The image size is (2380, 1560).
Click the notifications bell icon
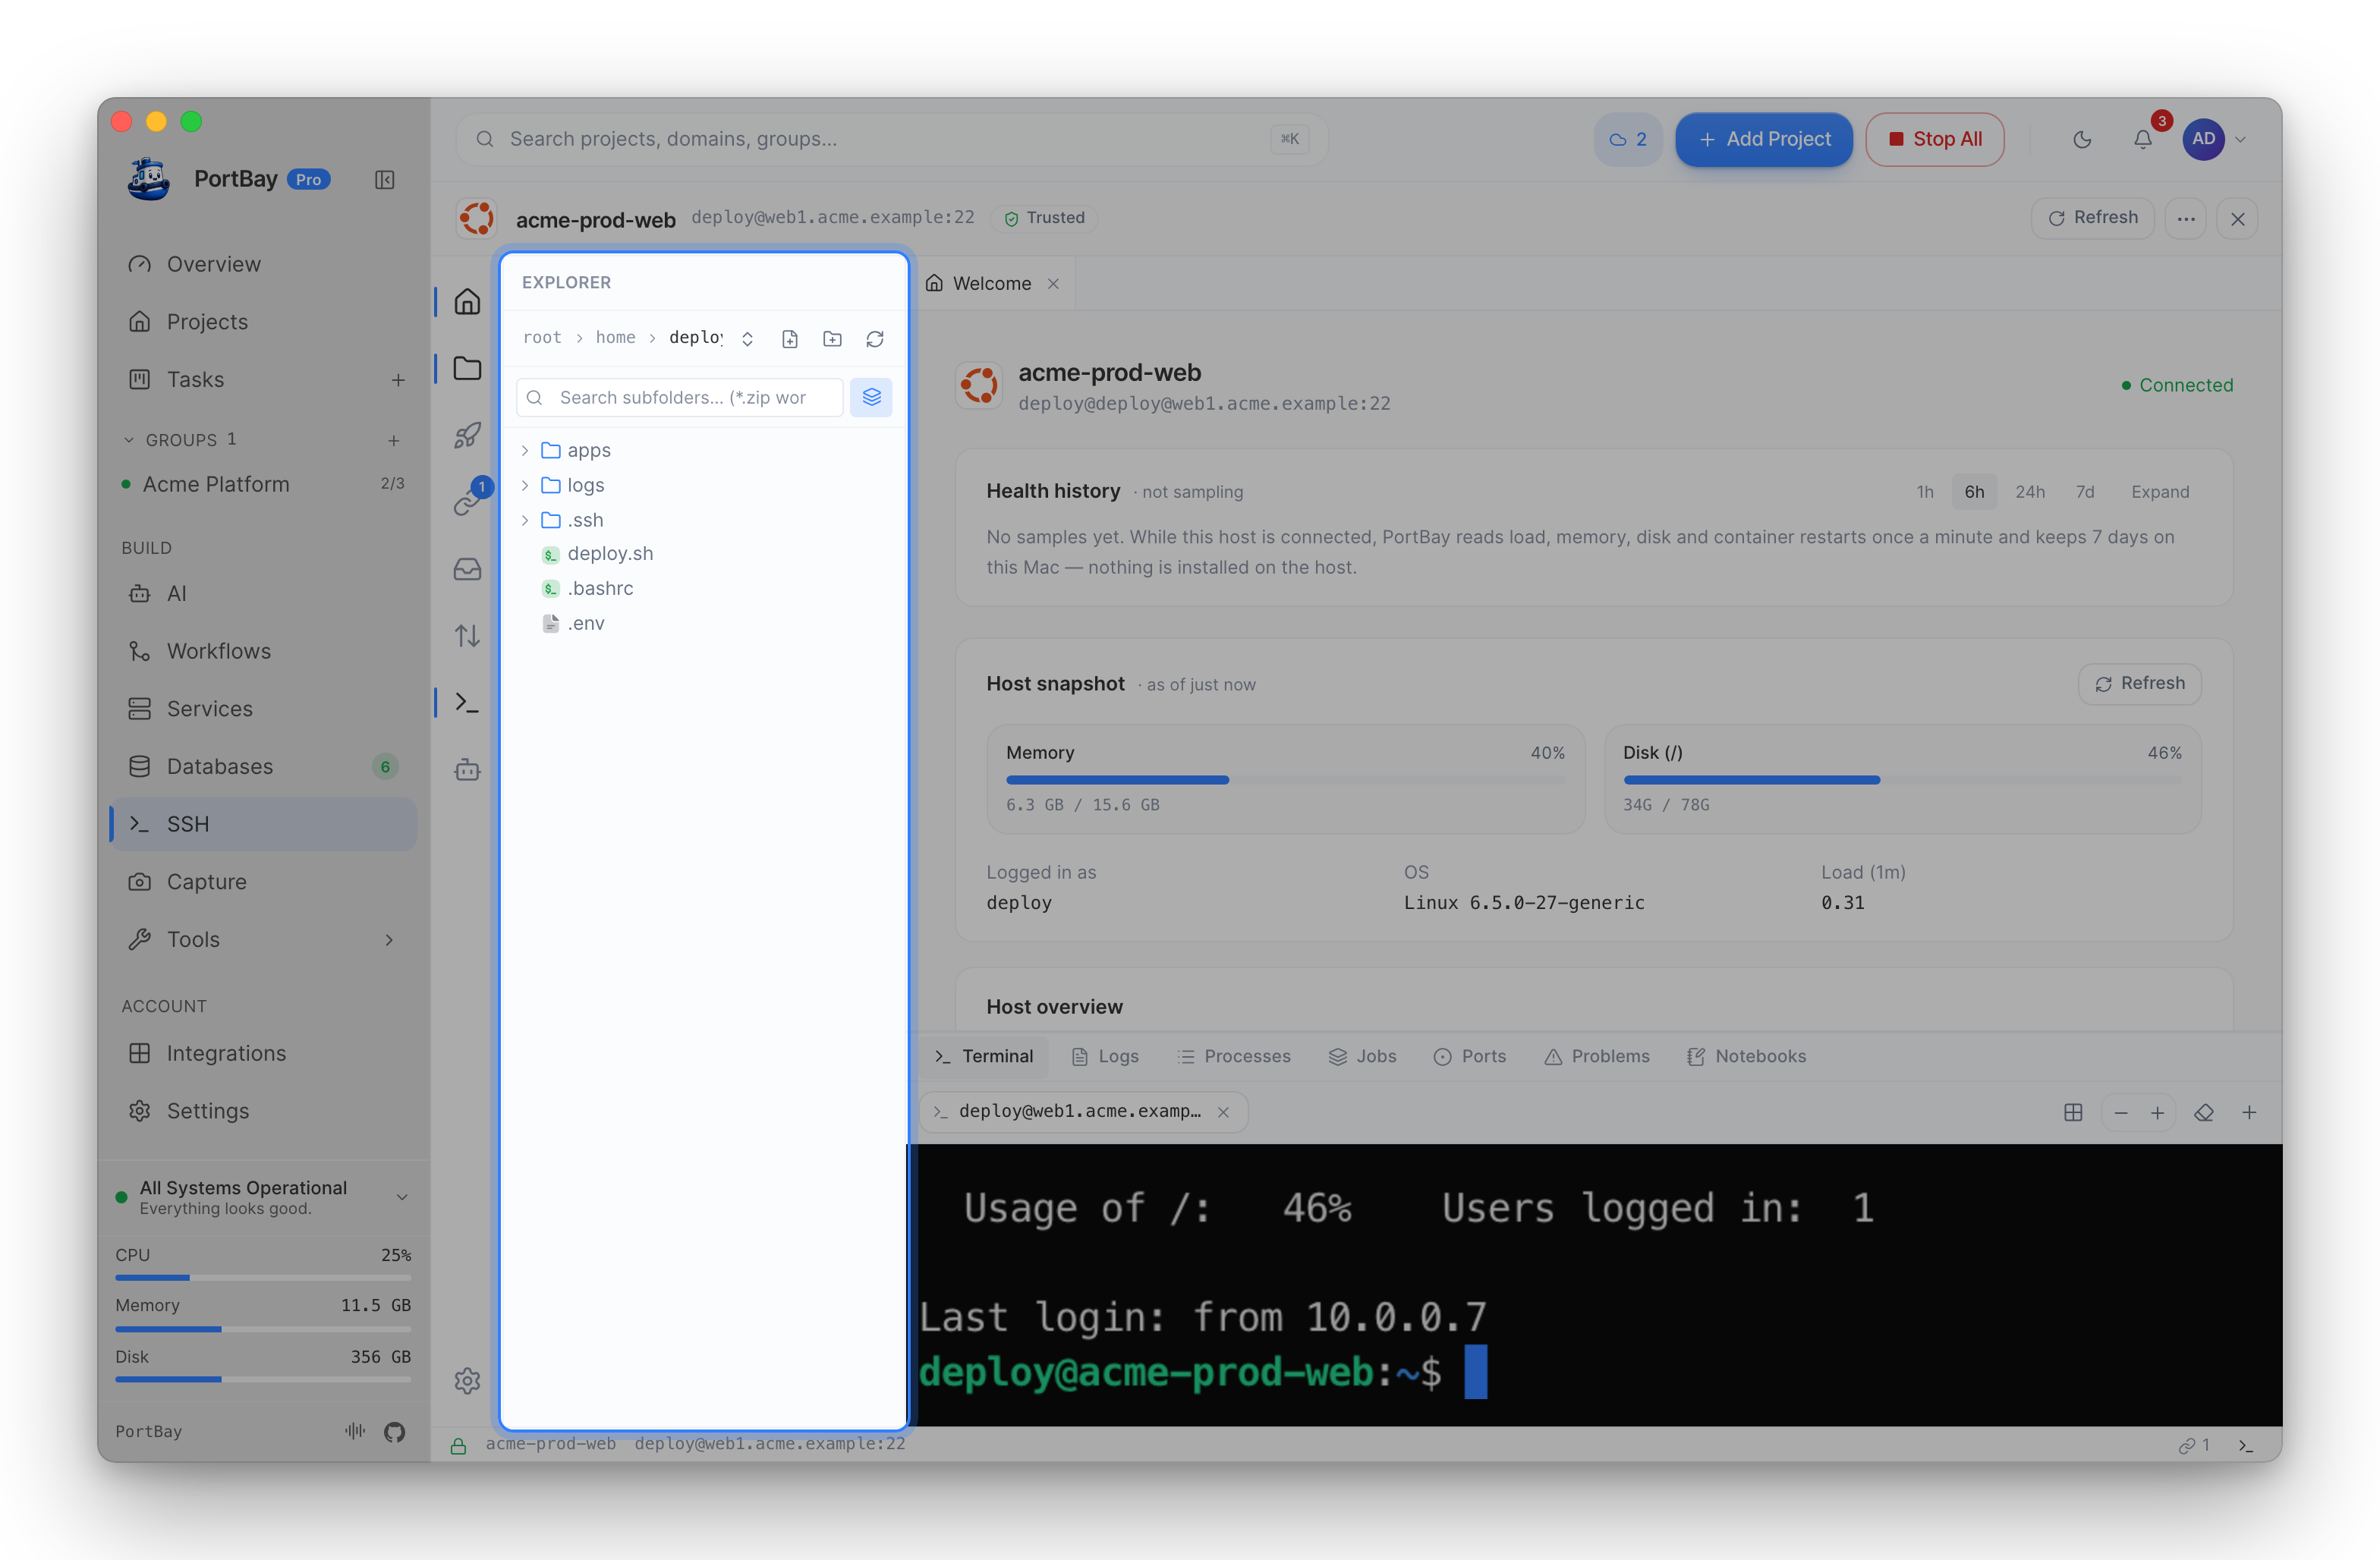2143,139
